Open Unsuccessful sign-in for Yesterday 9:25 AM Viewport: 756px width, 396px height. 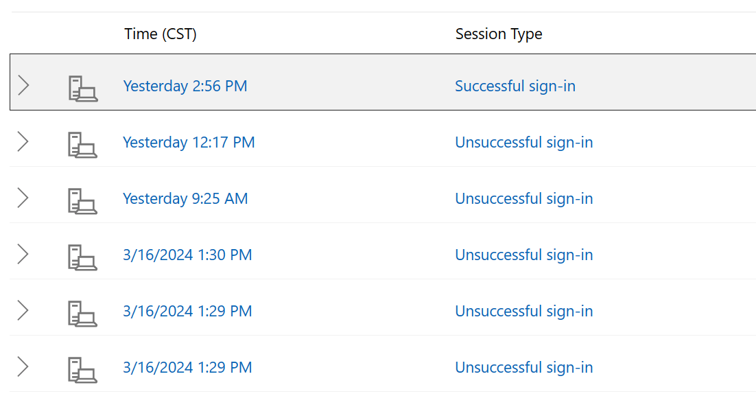click(524, 198)
